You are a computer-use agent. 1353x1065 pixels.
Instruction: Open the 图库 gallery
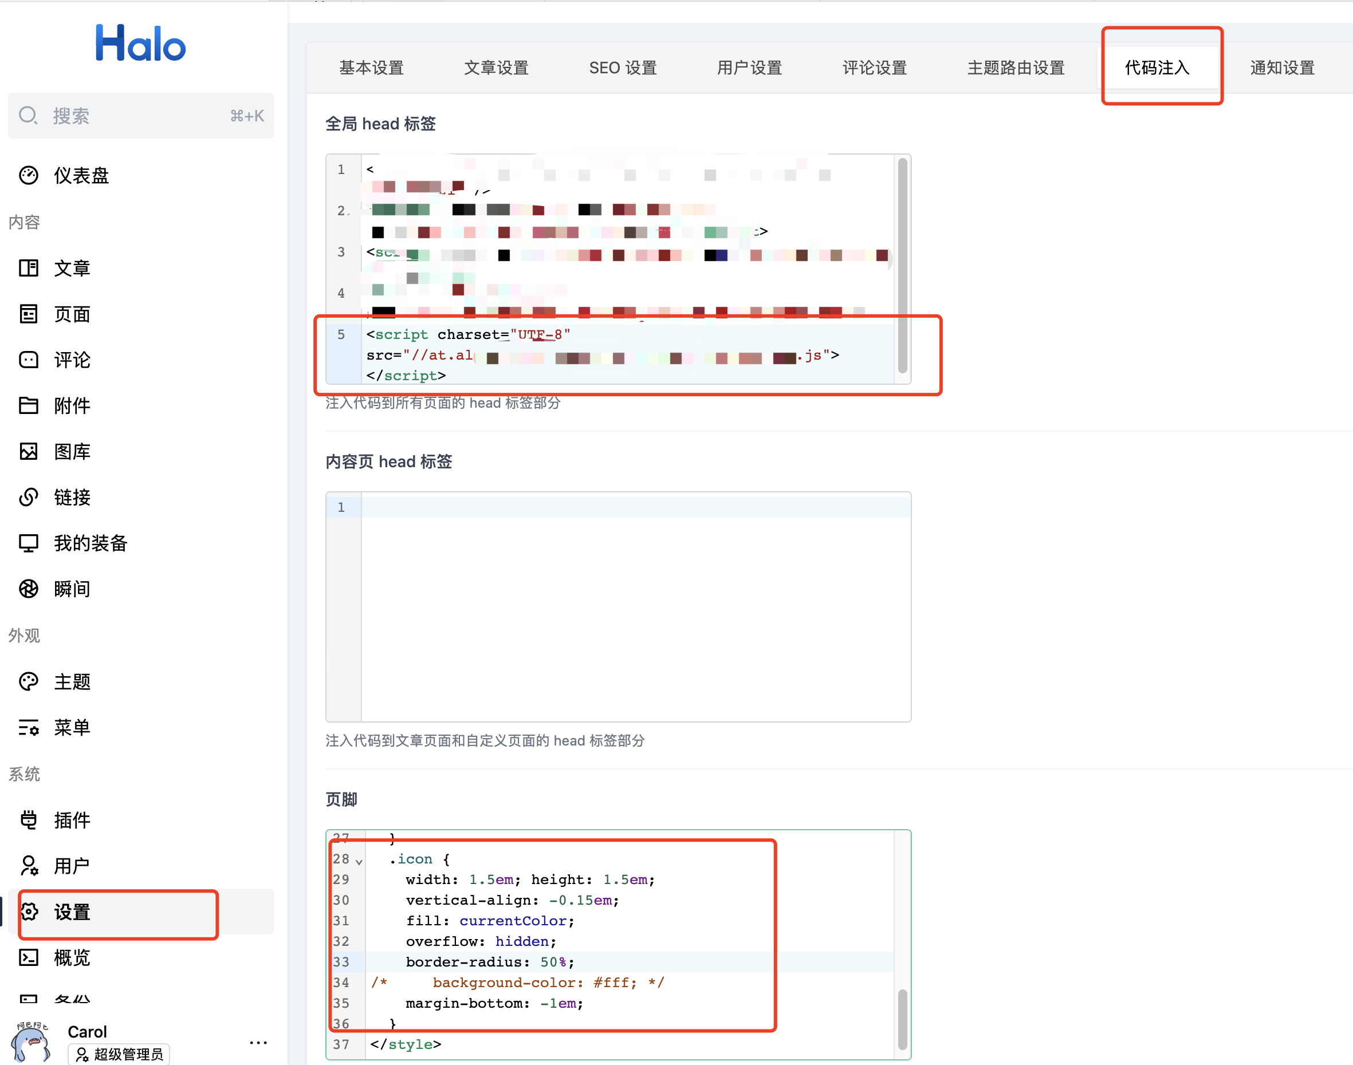tap(72, 451)
